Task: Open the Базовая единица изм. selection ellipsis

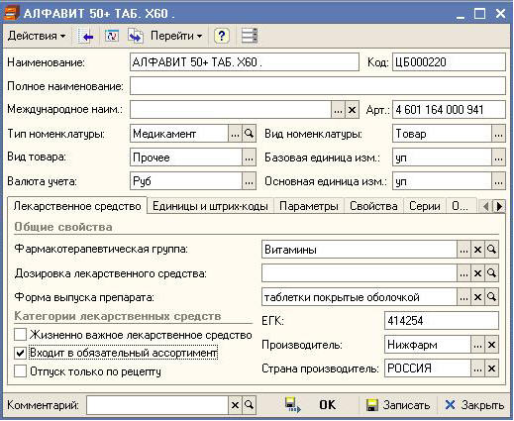Action: (x=498, y=158)
